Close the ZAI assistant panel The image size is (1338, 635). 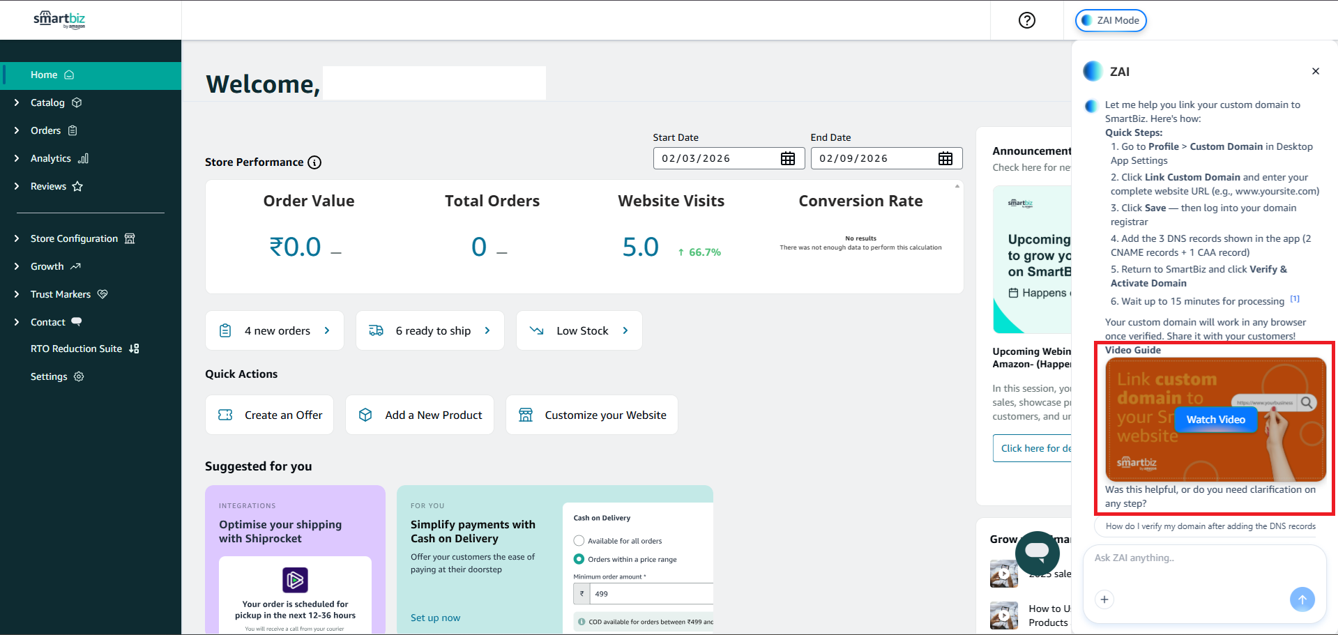pyautogui.click(x=1315, y=71)
